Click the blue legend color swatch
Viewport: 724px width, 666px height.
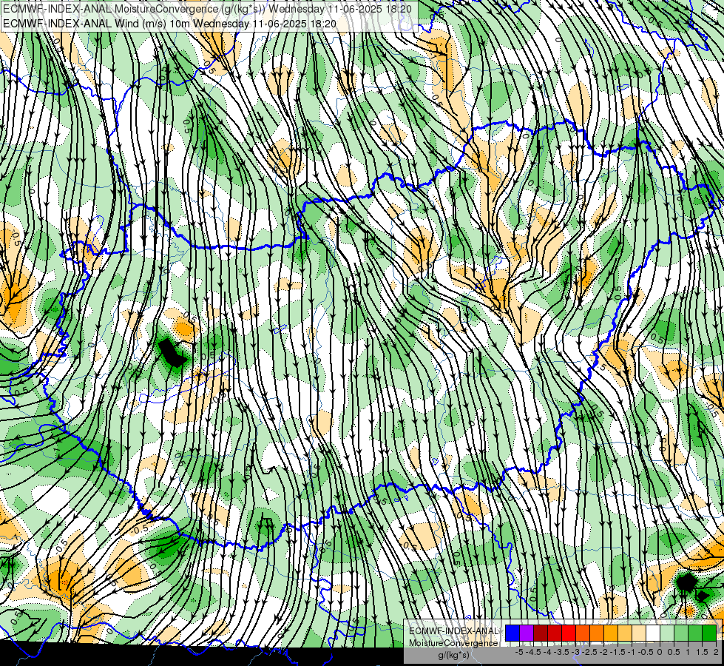pos(512,633)
